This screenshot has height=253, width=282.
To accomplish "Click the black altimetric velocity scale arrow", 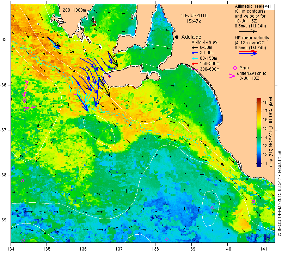I will (x=248, y=31).
